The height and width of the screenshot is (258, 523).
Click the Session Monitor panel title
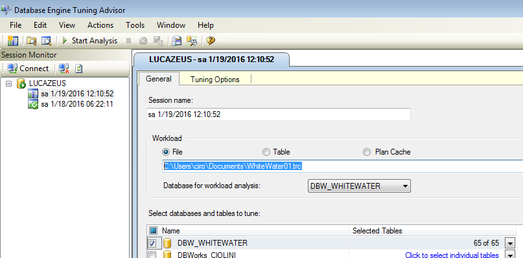[29, 55]
